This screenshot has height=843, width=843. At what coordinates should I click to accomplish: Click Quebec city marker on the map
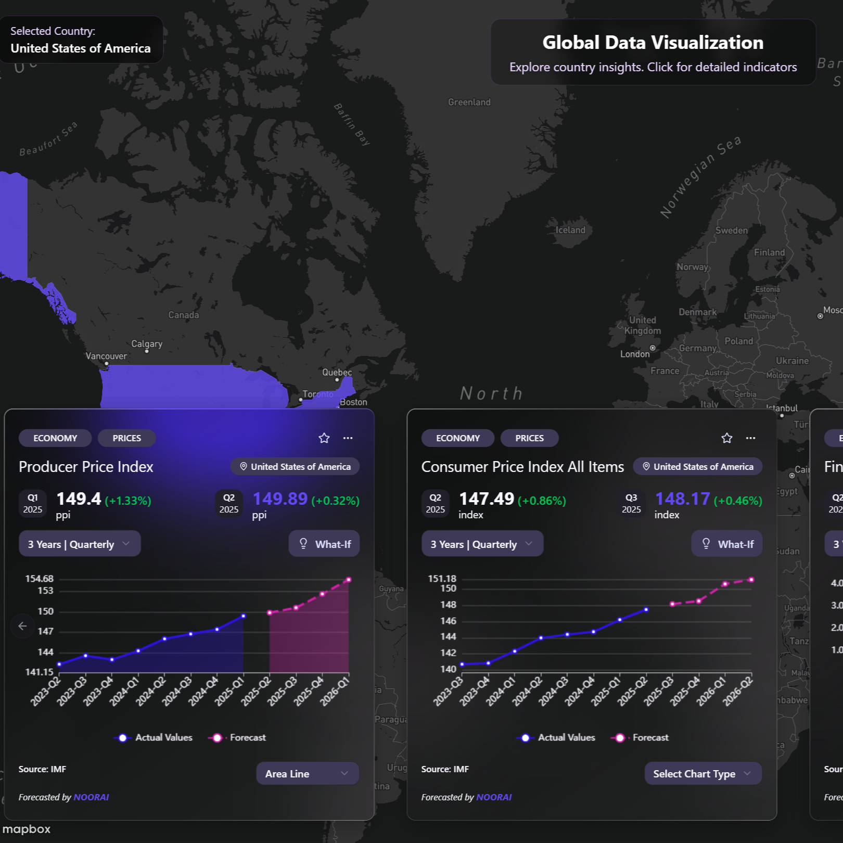pos(337,380)
